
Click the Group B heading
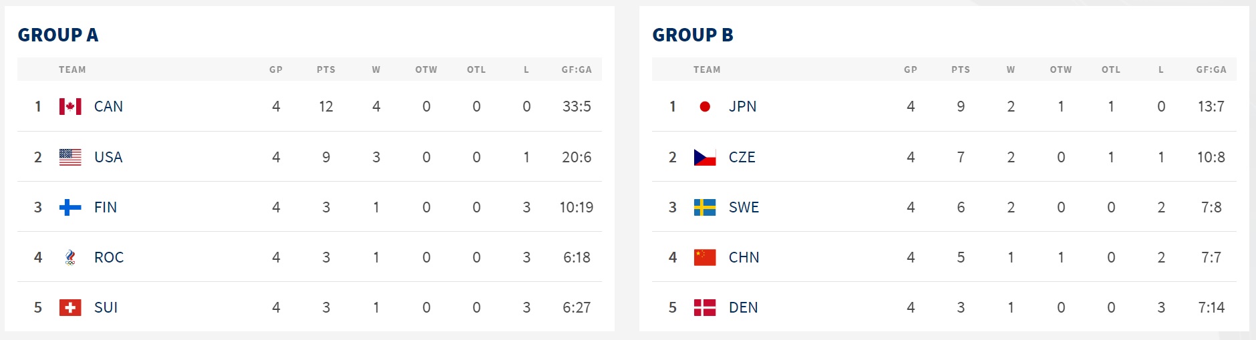click(693, 35)
